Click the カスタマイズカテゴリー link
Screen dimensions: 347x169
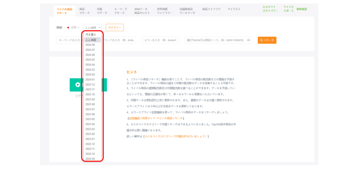pyautogui.click(x=270, y=9)
